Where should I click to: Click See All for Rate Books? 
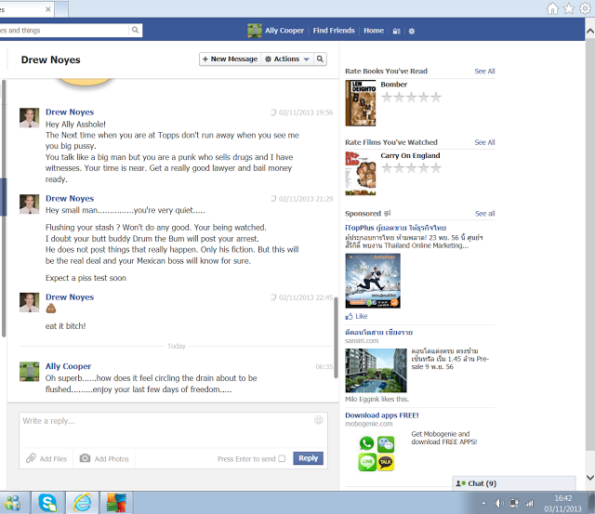coord(484,71)
